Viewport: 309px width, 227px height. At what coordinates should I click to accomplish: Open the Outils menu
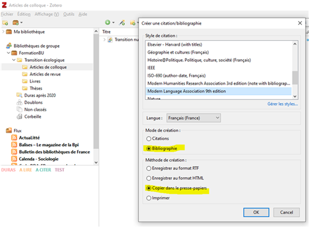coord(69,14)
